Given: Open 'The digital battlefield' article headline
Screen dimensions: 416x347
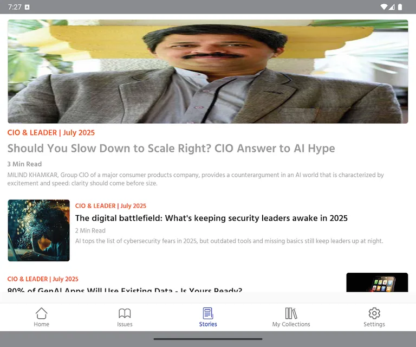Looking at the screenshot, I should click(x=211, y=218).
